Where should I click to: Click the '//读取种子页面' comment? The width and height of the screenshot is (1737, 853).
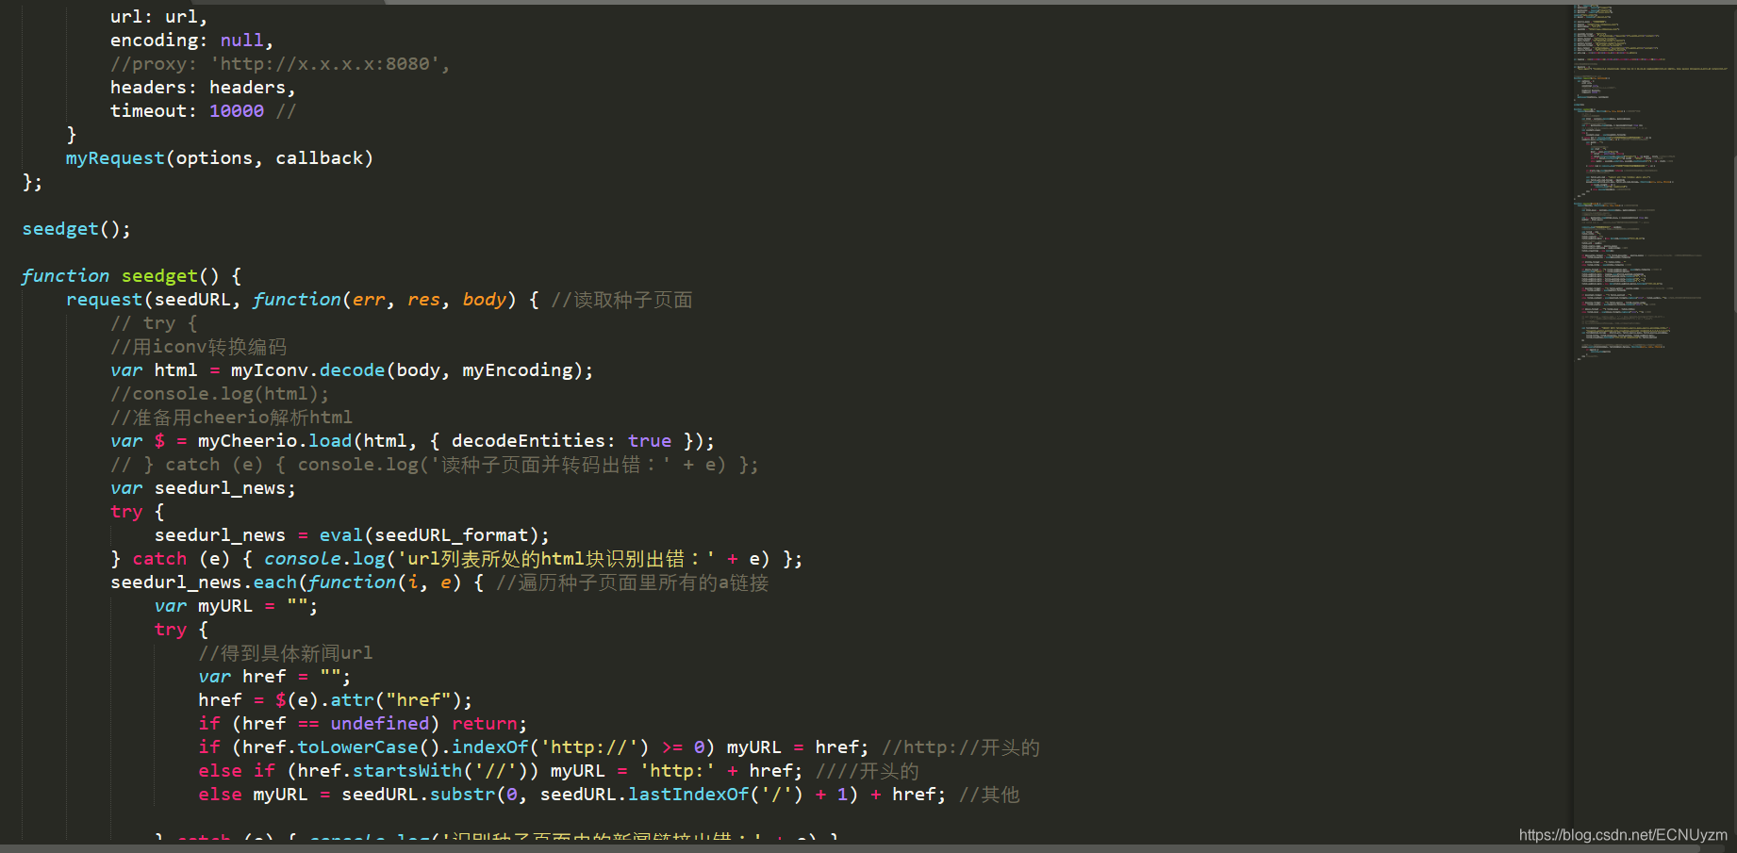pos(622,300)
